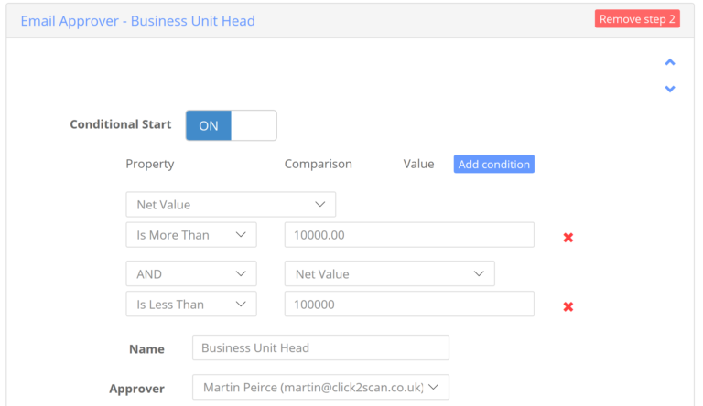703x406 pixels.
Task: Open the second Net Value property dropdown
Action: (x=389, y=273)
